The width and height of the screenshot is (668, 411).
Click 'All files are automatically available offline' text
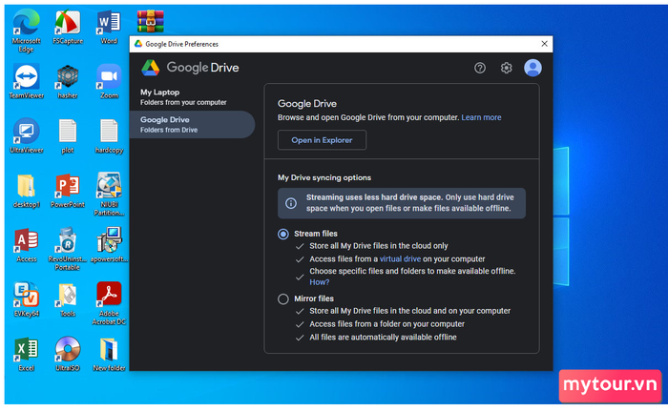pos(383,338)
